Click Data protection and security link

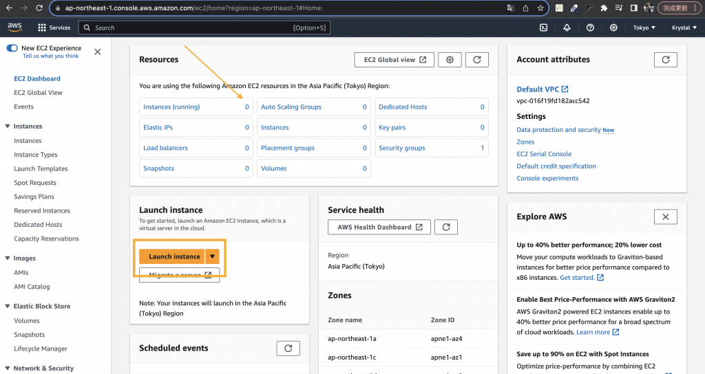(x=558, y=130)
